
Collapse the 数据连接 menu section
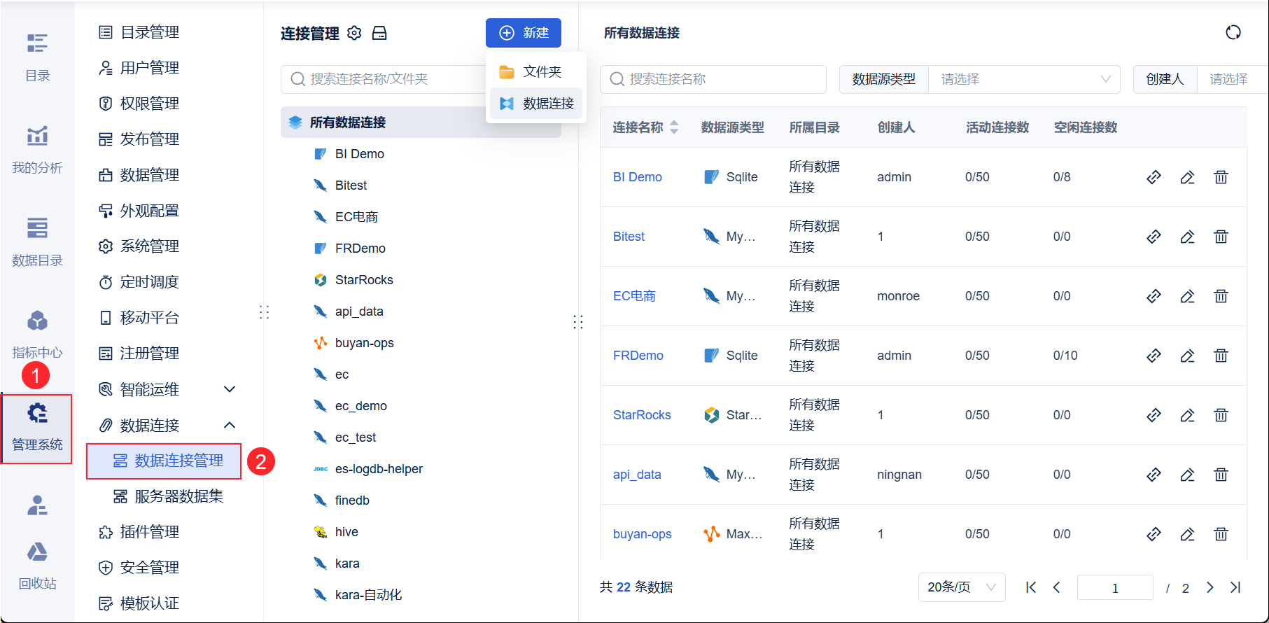(229, 425)
